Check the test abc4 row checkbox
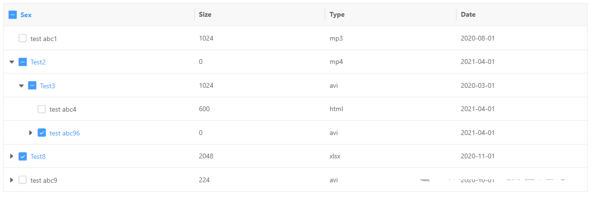Viewport: 591px width, 197px height. point(41,109)
